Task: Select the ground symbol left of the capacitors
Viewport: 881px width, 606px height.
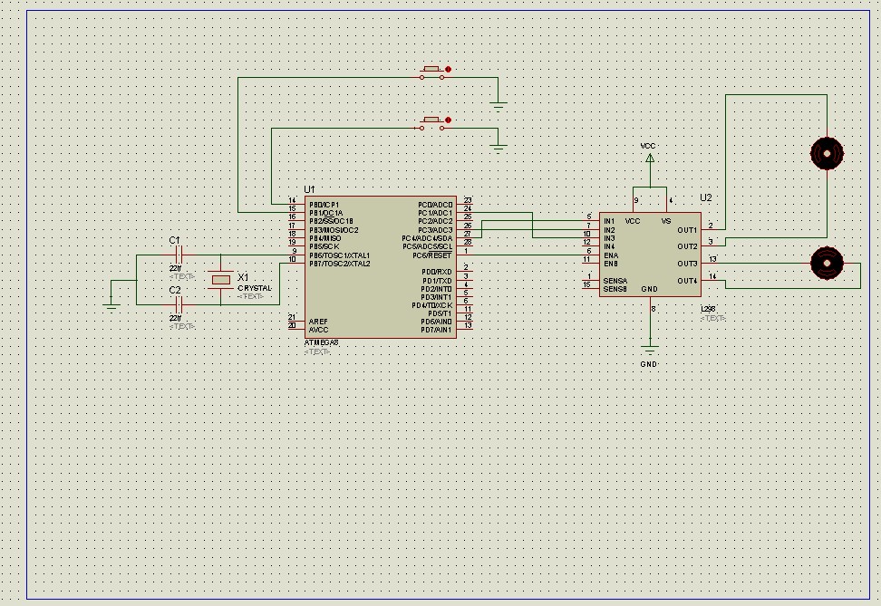Action: click(111, 305)
